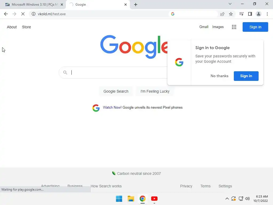273x205 pixels.
Task: Open the volume control in the tray
Action: click(247, 199)
